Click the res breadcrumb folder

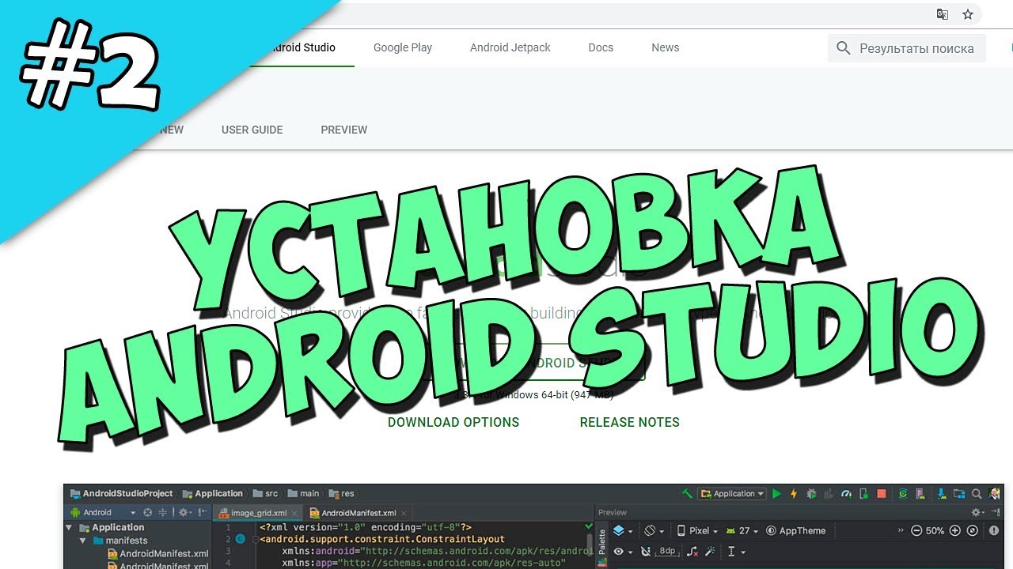(342, 494)
